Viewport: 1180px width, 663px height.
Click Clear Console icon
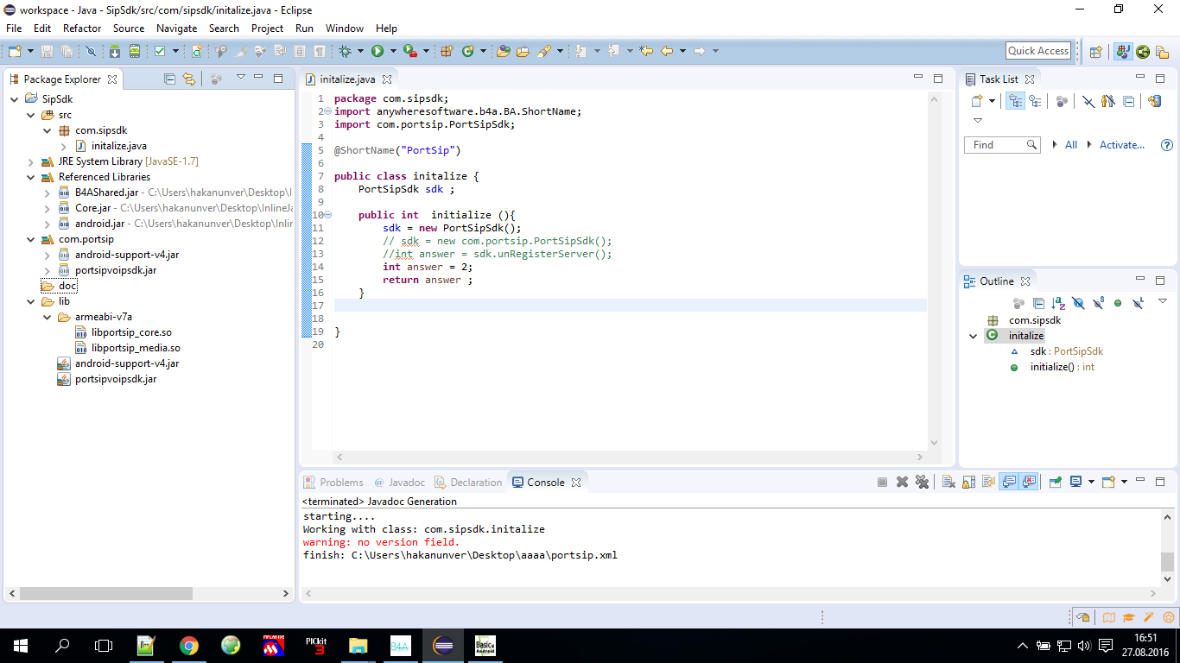948,483
